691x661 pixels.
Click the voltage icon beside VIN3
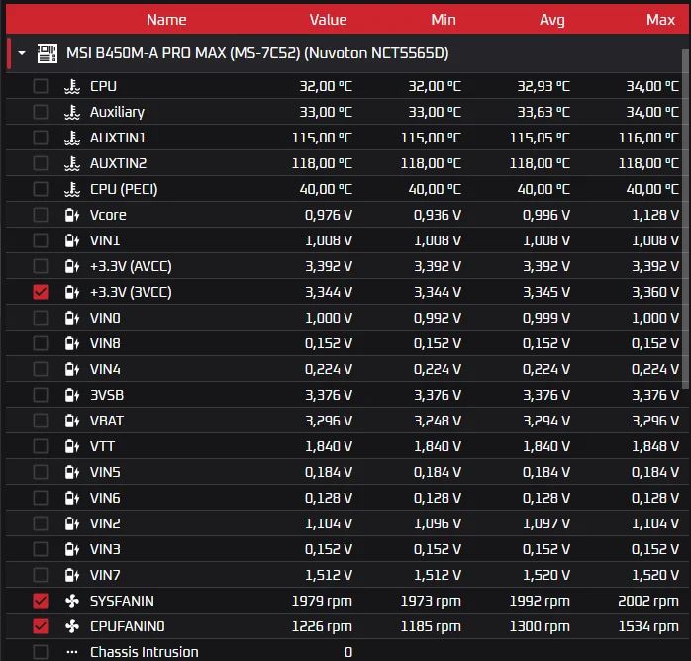point(72,549)
